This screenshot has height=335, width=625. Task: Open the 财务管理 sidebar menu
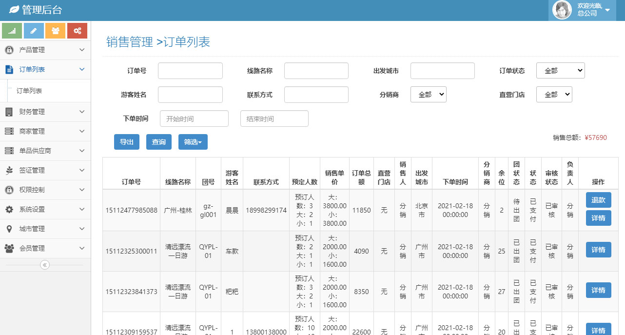pyautogui.click(x=45, y=112)
